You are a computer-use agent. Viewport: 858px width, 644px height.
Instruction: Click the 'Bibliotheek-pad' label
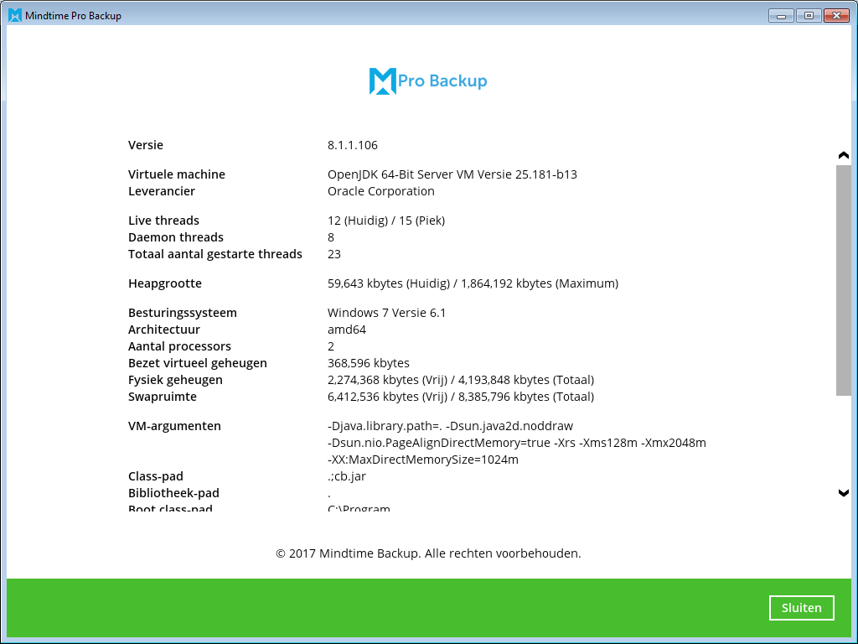(x=173, y=493)
